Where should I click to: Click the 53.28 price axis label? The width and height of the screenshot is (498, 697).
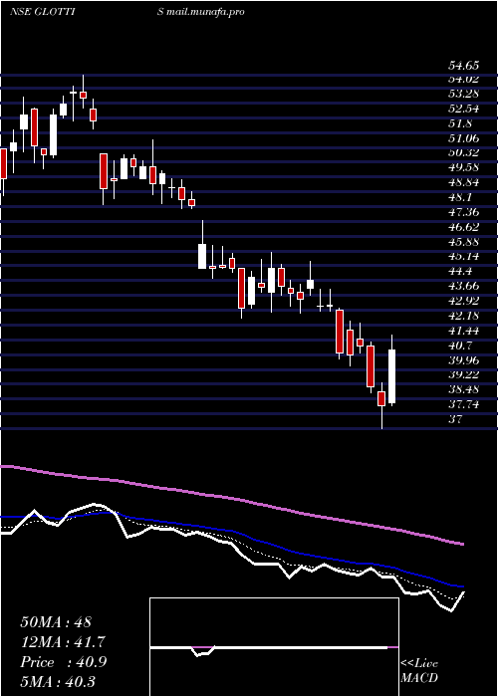(x=463, y=94)
